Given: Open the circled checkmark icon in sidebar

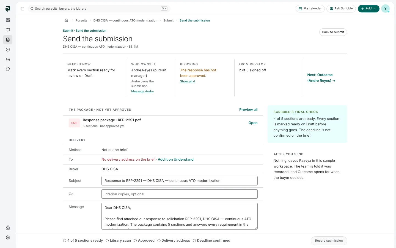Looking at the screenshot, I should tap(8, 50).
